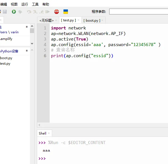
Task: Click the device files scroll up arrow
Action: point(32,50)
